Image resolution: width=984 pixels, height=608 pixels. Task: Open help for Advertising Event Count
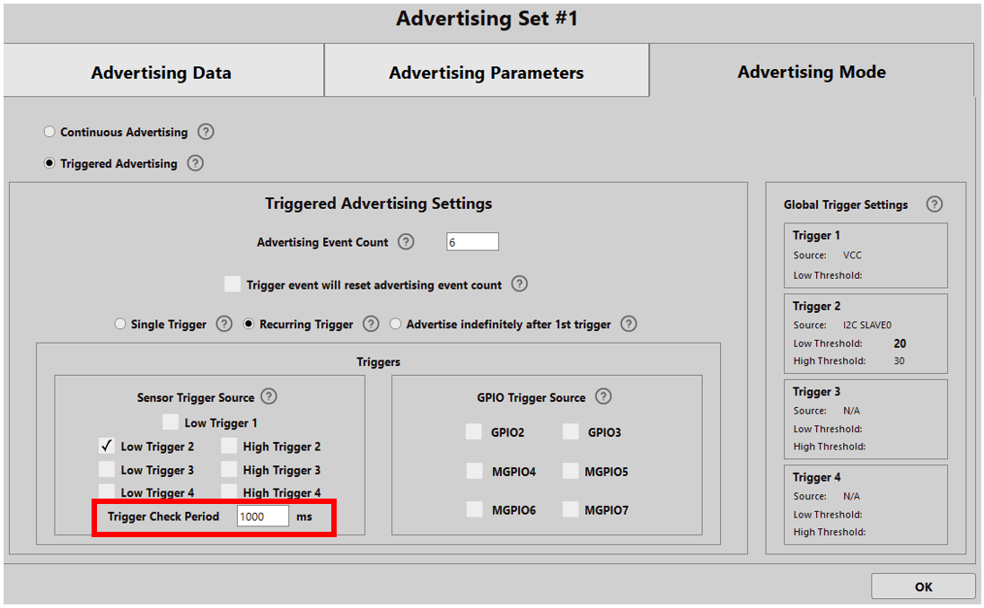pos(406,242)
